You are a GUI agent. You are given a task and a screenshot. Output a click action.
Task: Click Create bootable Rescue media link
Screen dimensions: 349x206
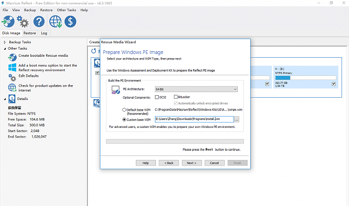[43, 55]
